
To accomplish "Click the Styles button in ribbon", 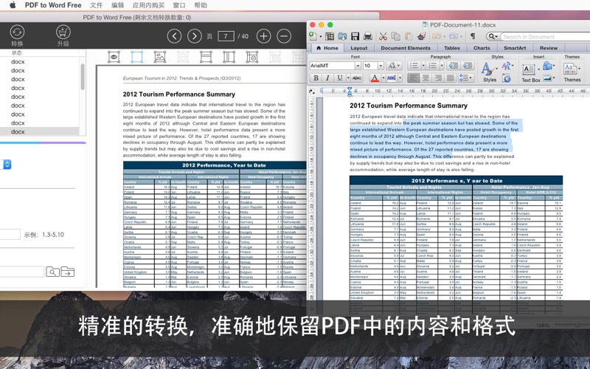I will click(x=489, y=72).
